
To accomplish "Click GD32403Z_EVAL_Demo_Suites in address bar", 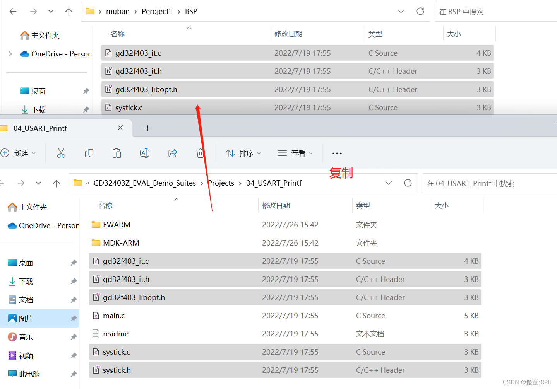I will pyautogui.click(x=145, y=183).
